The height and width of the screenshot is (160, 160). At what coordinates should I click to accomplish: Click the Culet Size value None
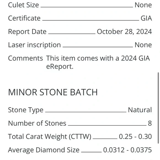coord(143,5)
